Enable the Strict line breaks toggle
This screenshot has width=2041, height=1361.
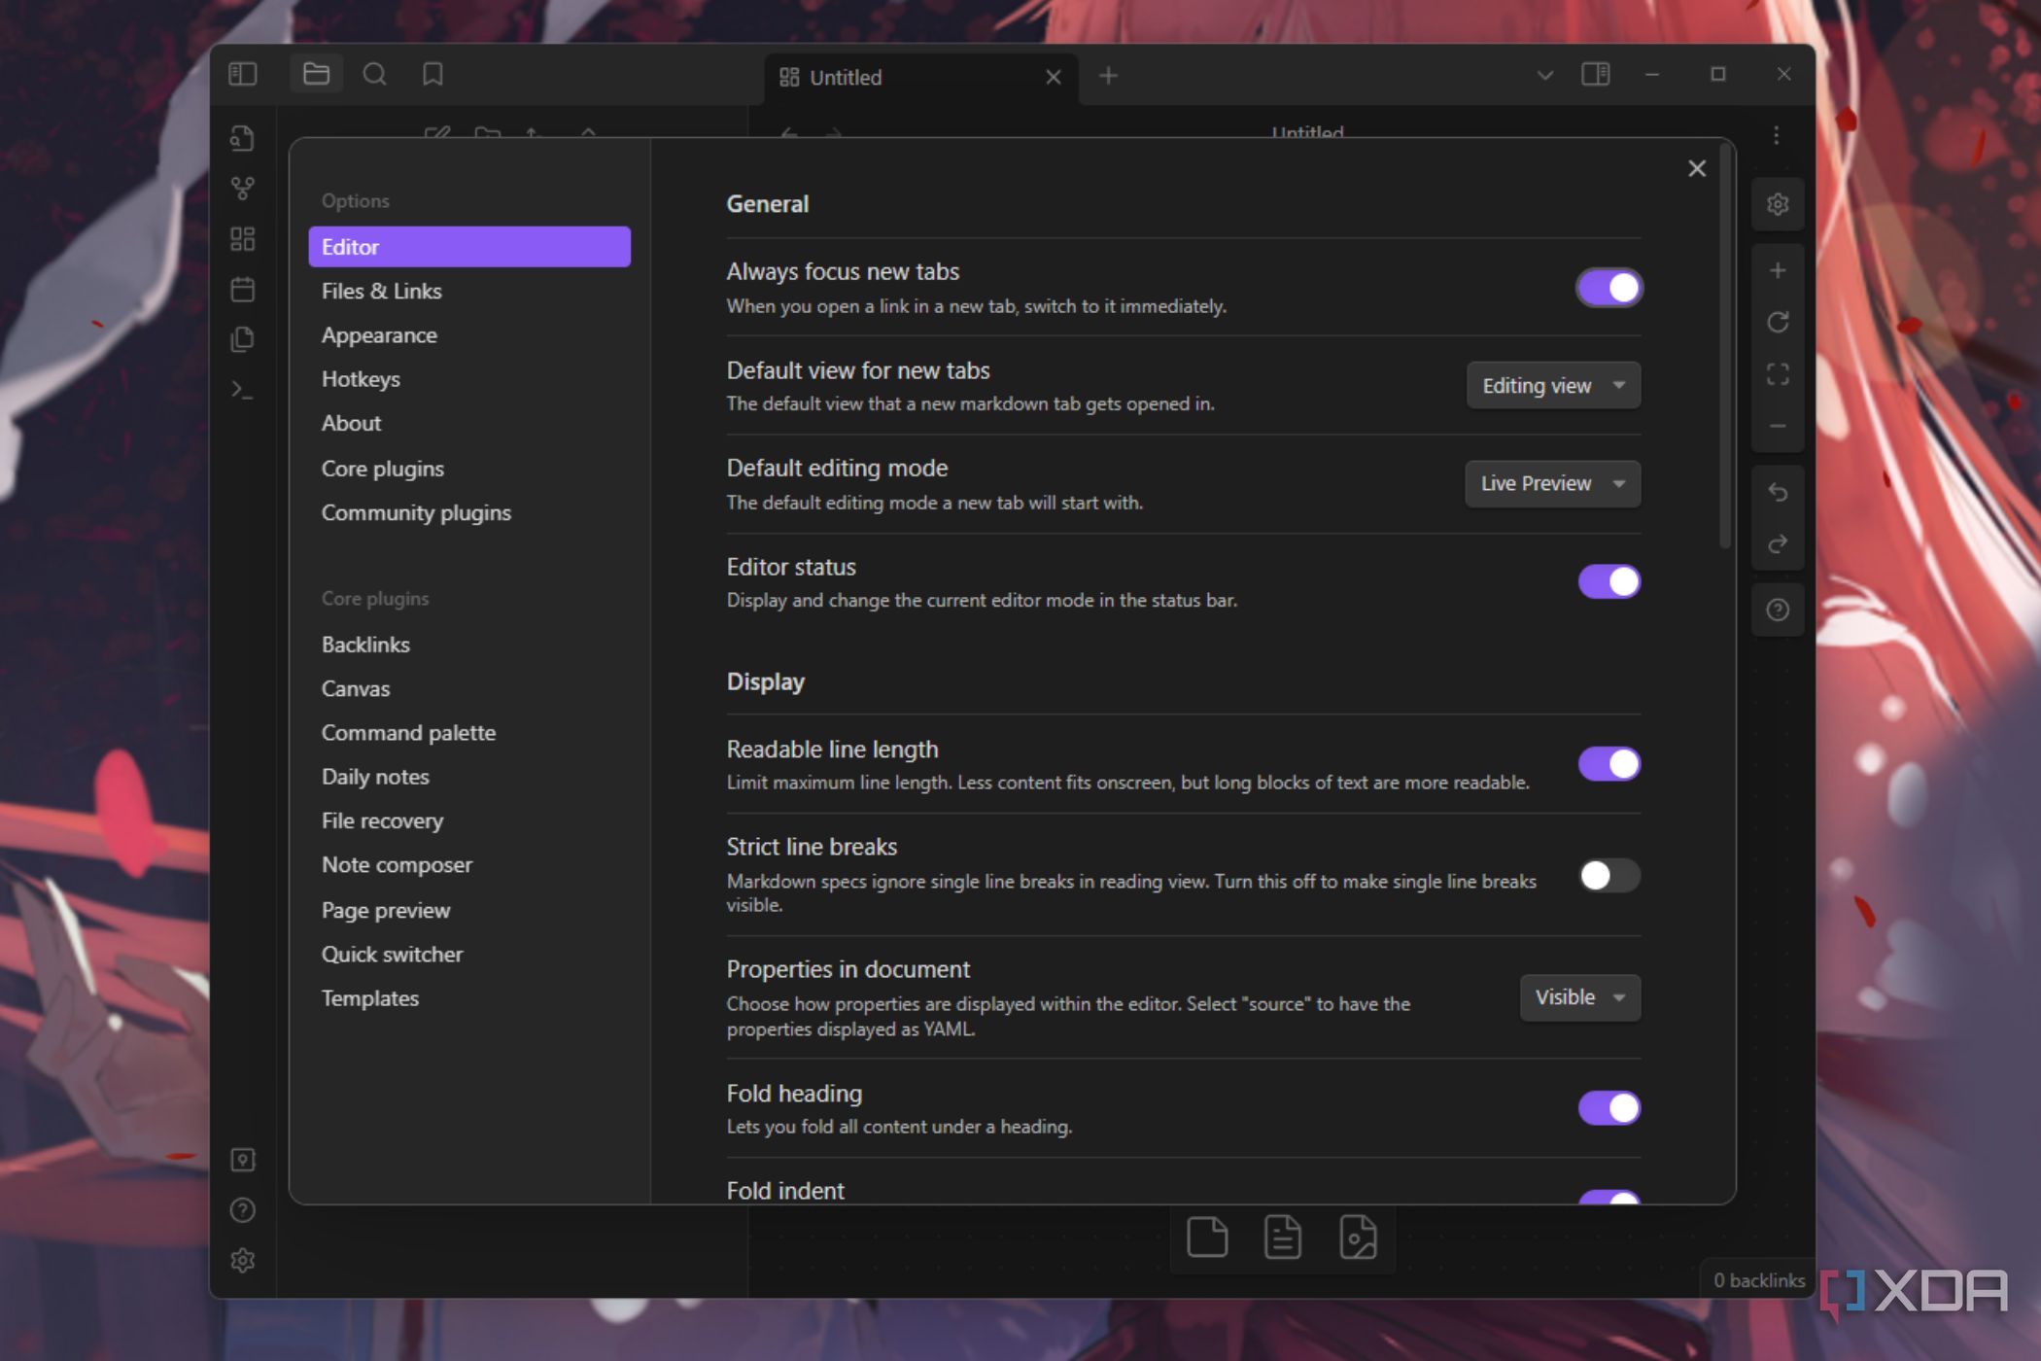click(x=1609, y=876)
